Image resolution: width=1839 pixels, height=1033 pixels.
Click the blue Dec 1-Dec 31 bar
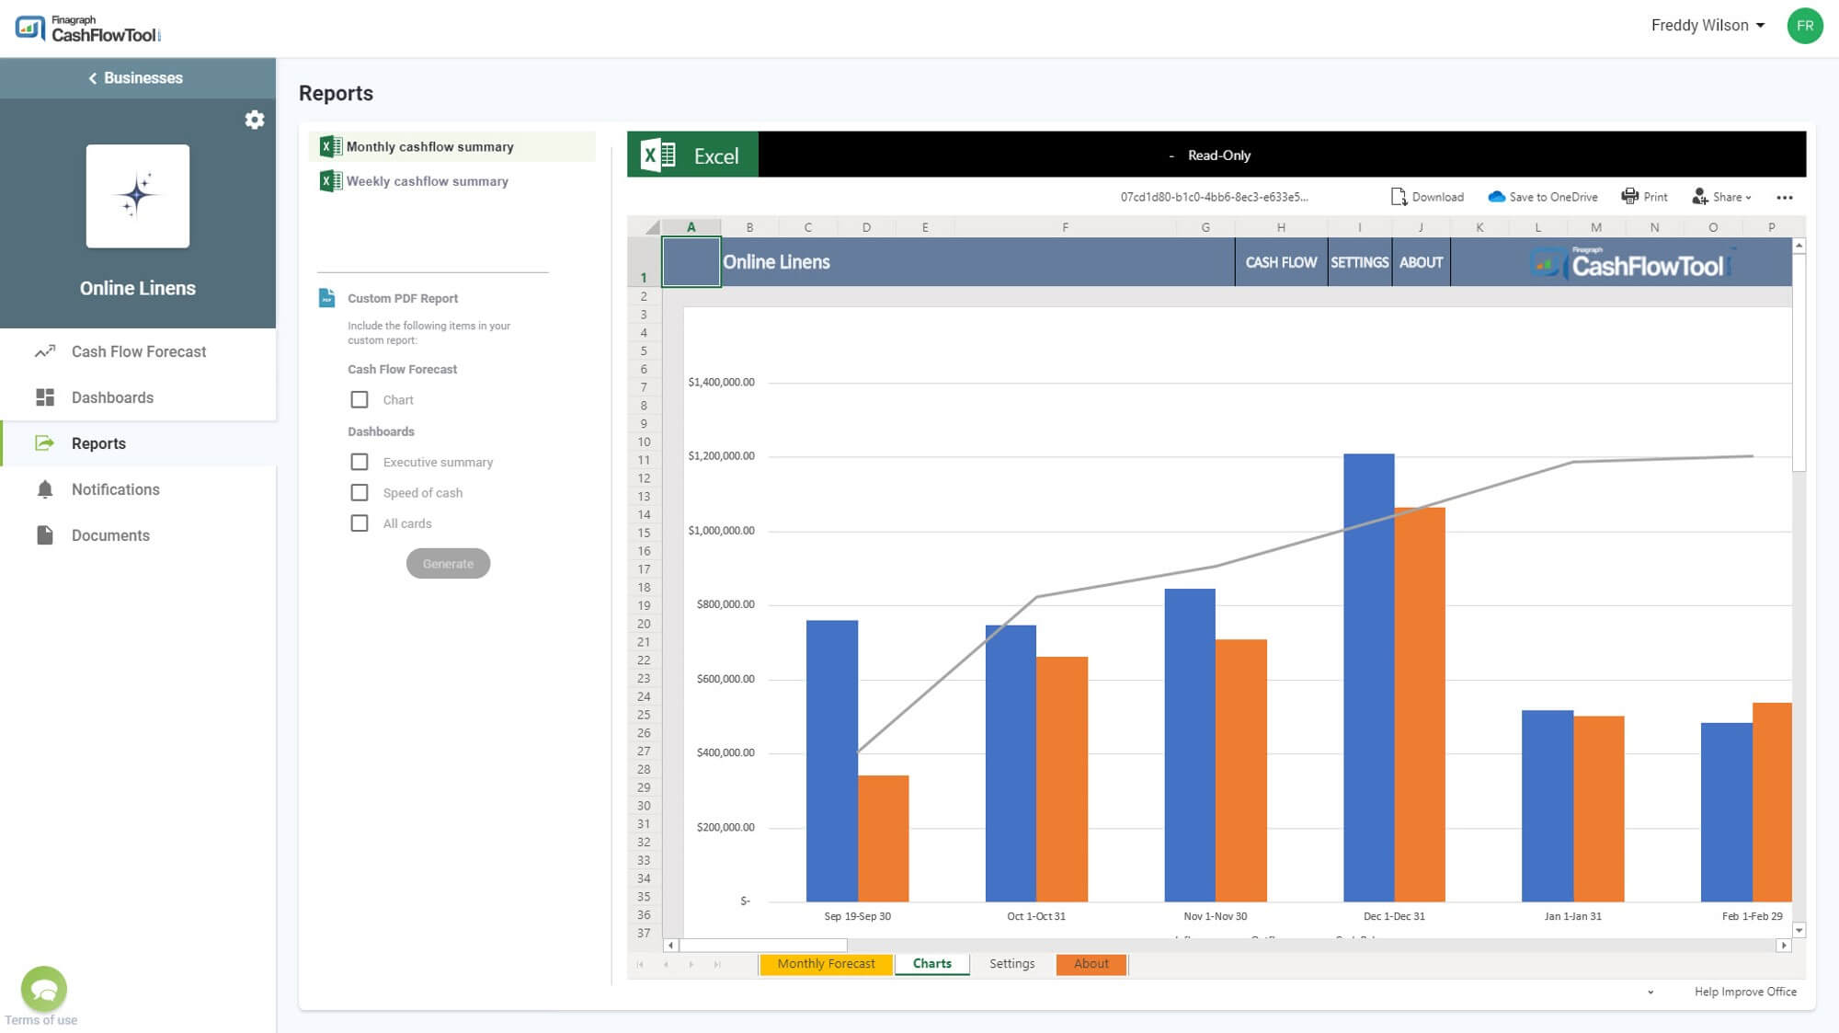point(1368,677)
